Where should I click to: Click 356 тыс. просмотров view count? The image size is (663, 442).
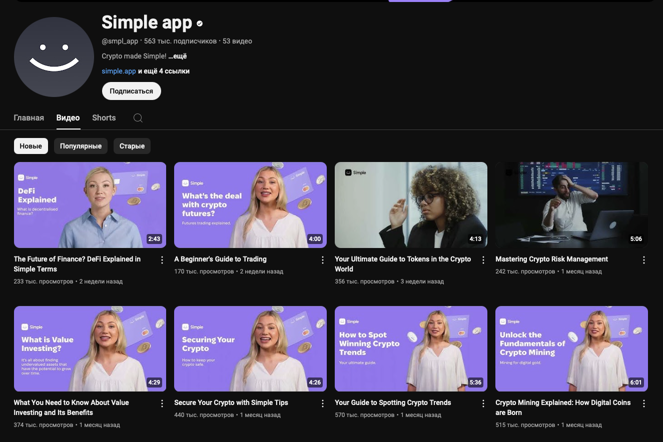[364, 281]
